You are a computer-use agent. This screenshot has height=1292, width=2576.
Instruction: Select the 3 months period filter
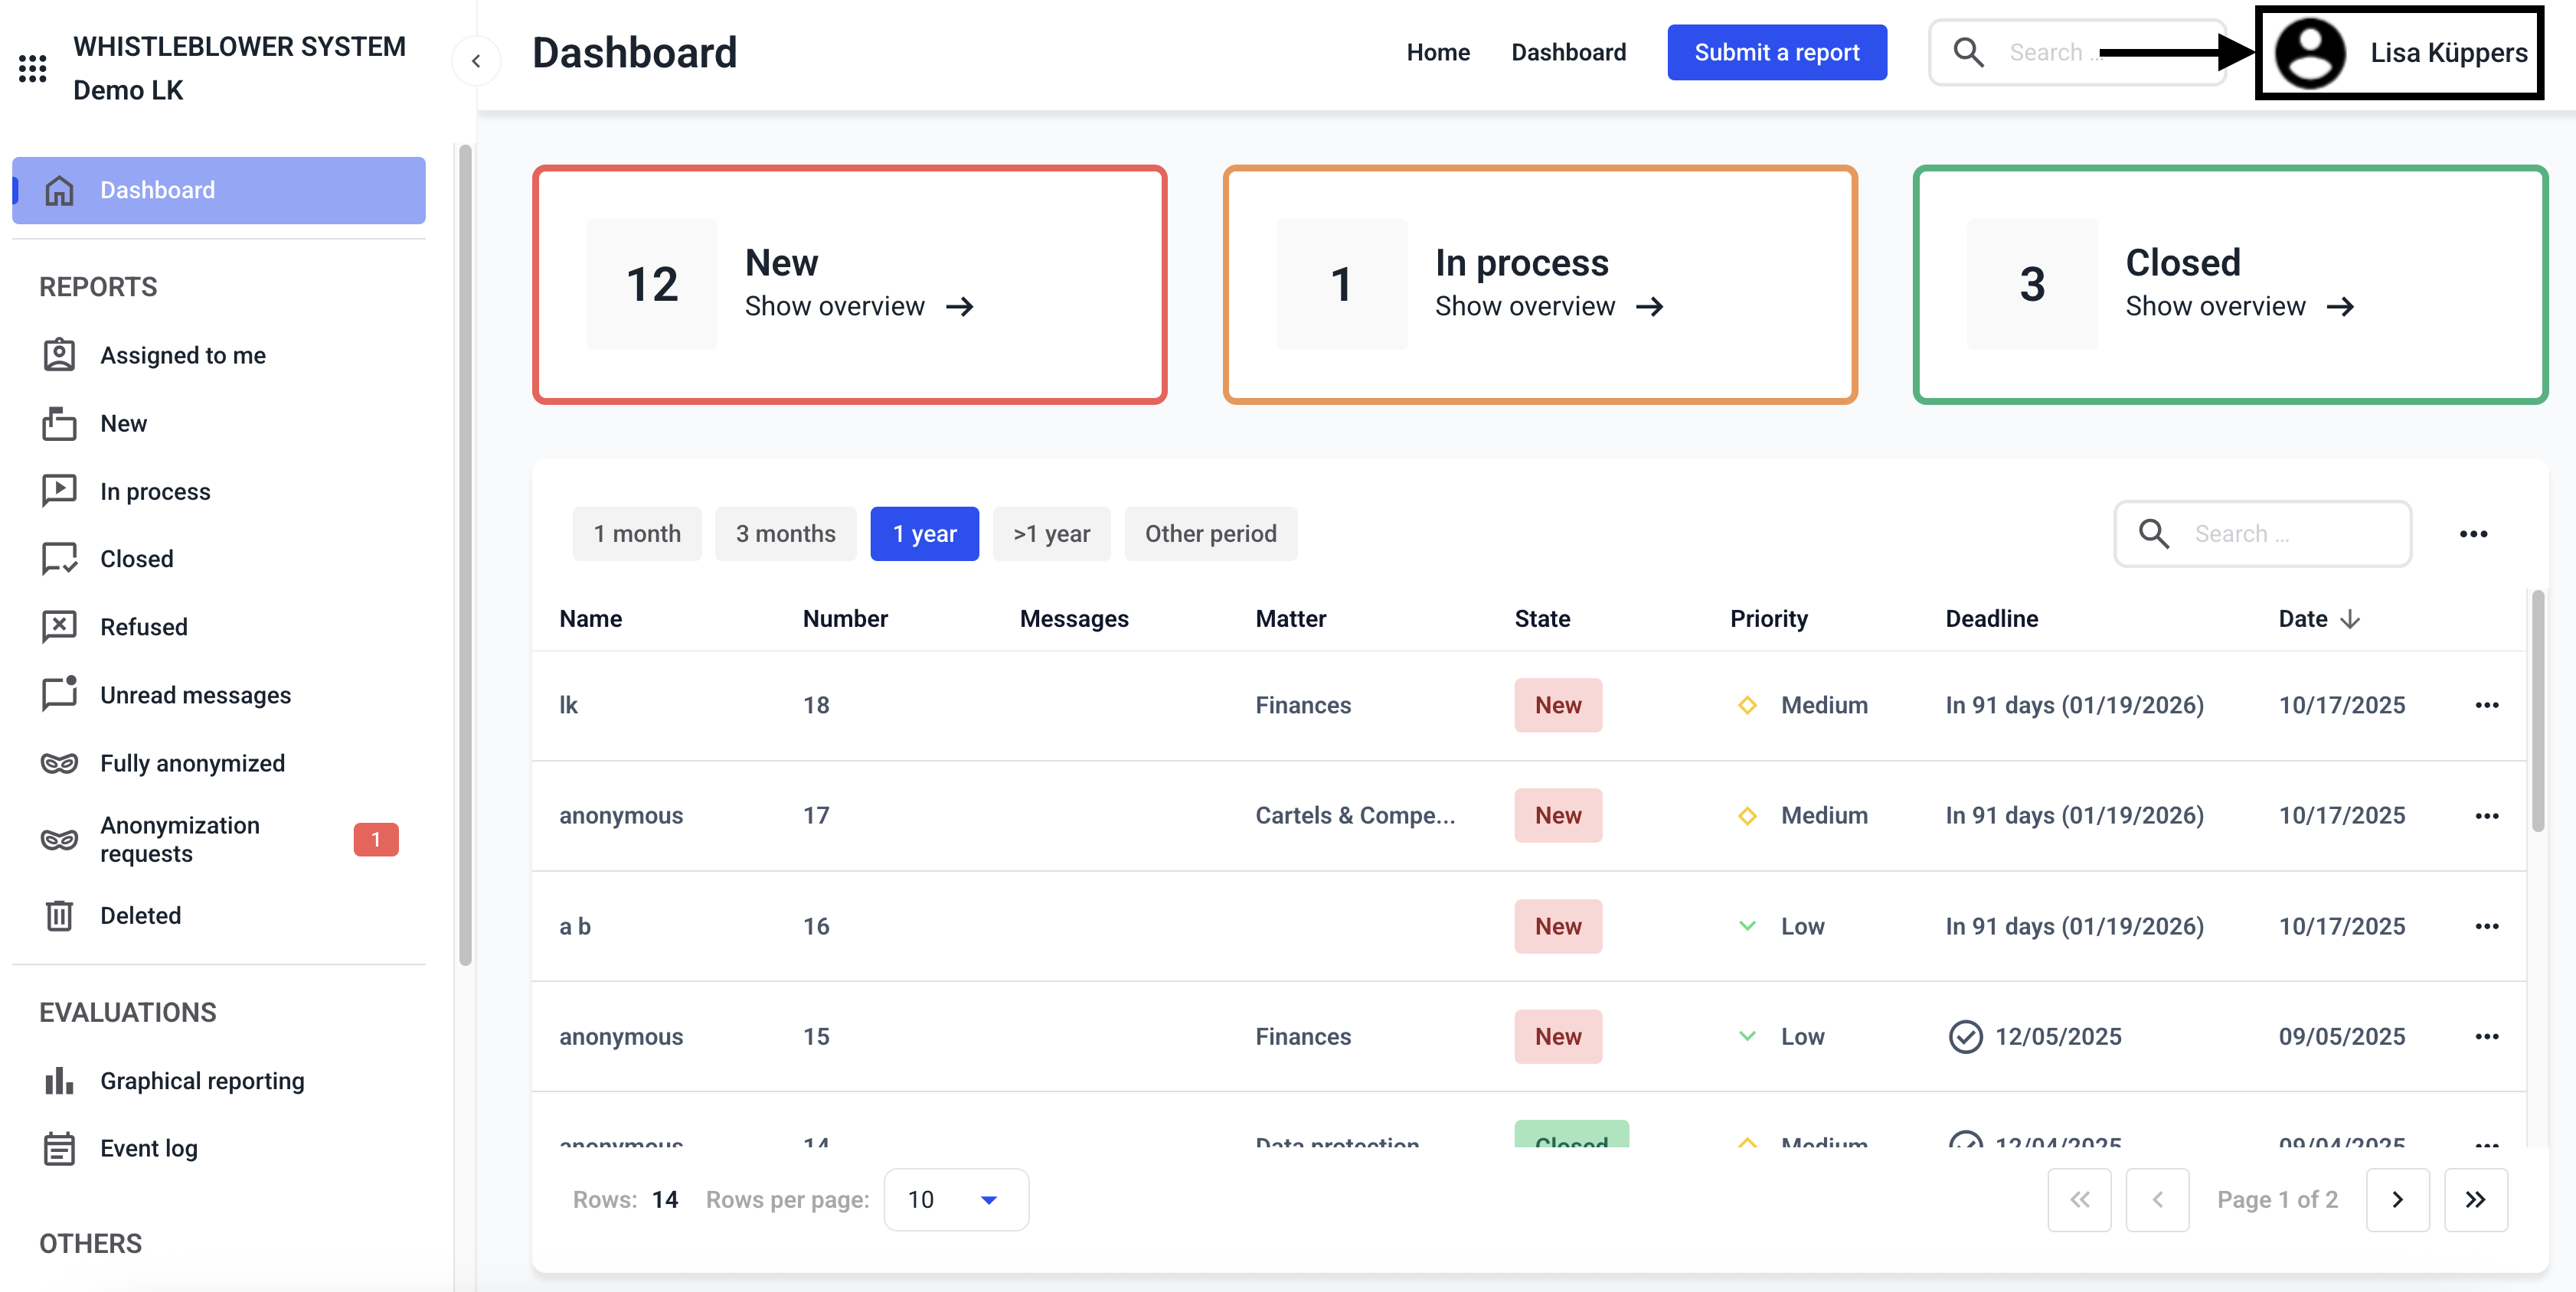(785, 533)
